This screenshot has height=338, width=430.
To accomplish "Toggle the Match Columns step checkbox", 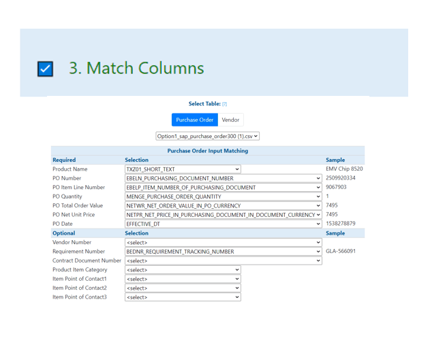I will point(45,69).
